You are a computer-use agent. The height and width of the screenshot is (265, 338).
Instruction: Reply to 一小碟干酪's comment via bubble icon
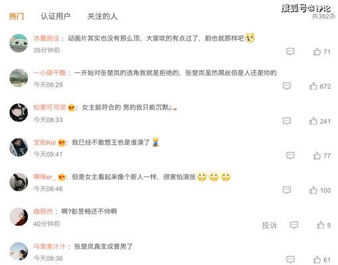click(287, 86)
